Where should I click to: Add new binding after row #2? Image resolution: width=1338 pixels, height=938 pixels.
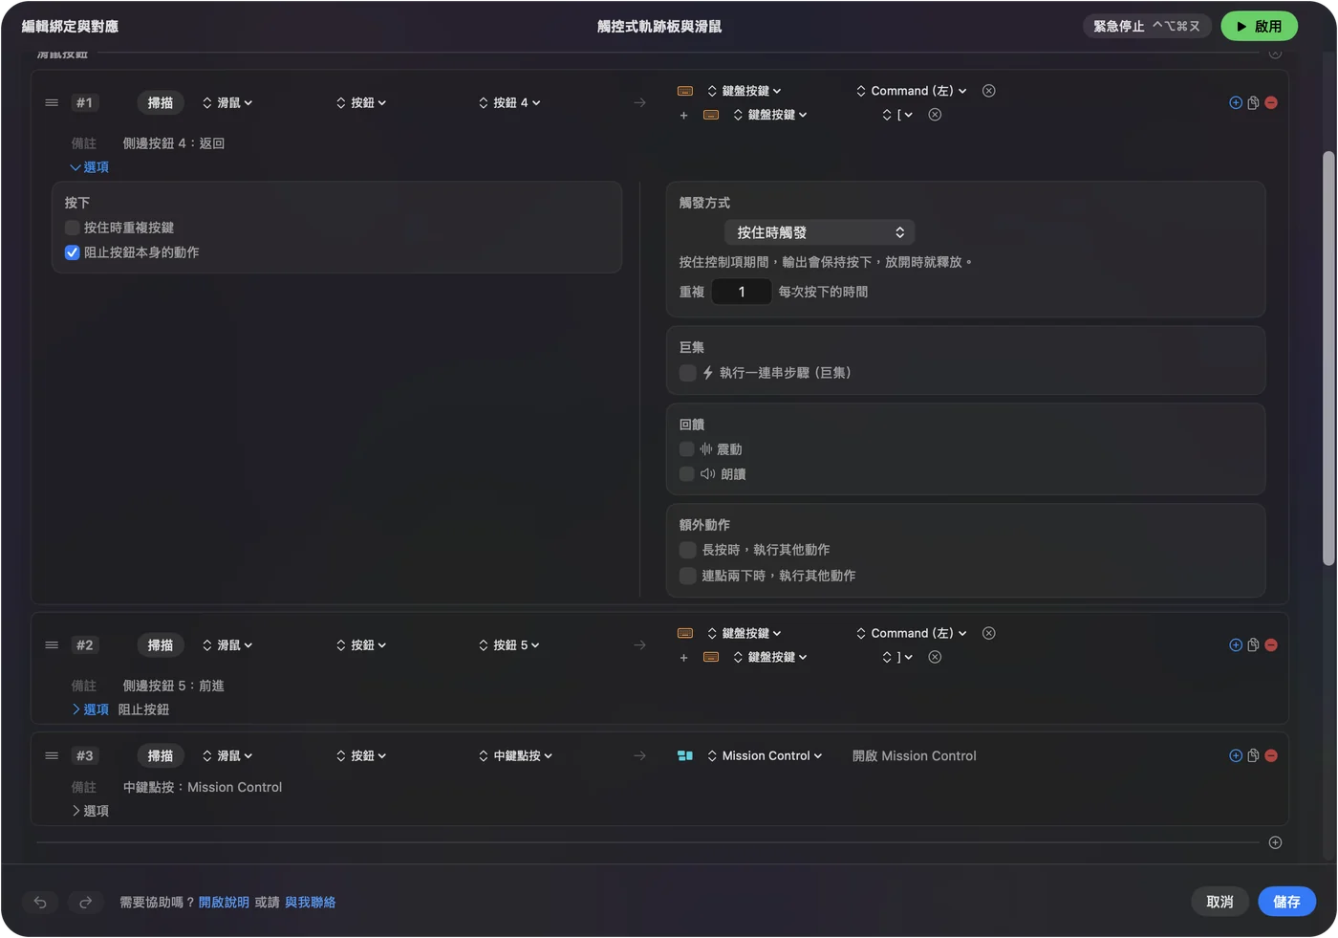pos(1236,645)
